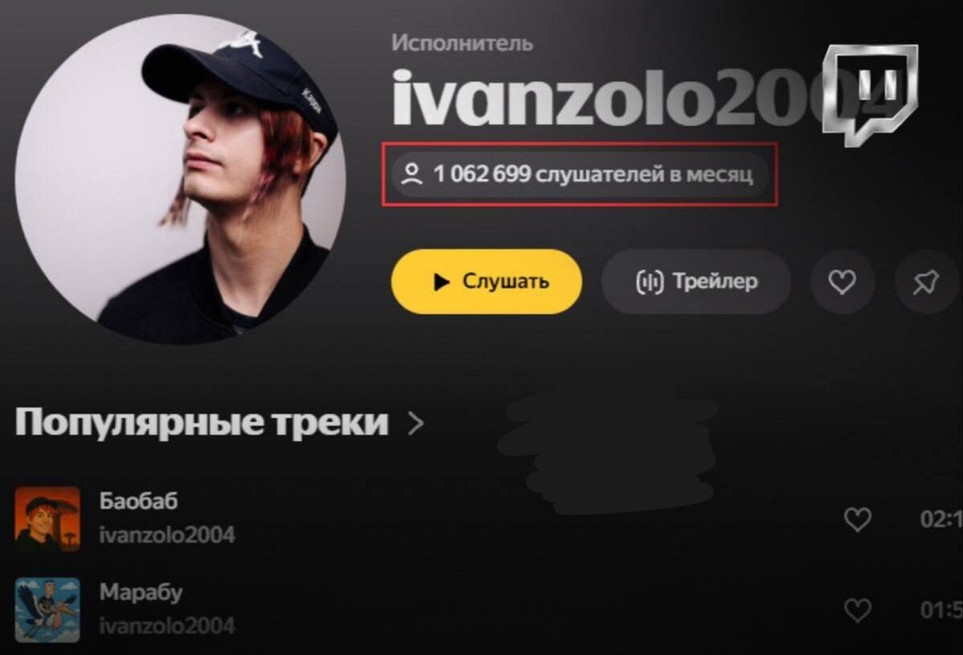Click Слушать button label text
The image size is (963, 655).
(505, 280)
